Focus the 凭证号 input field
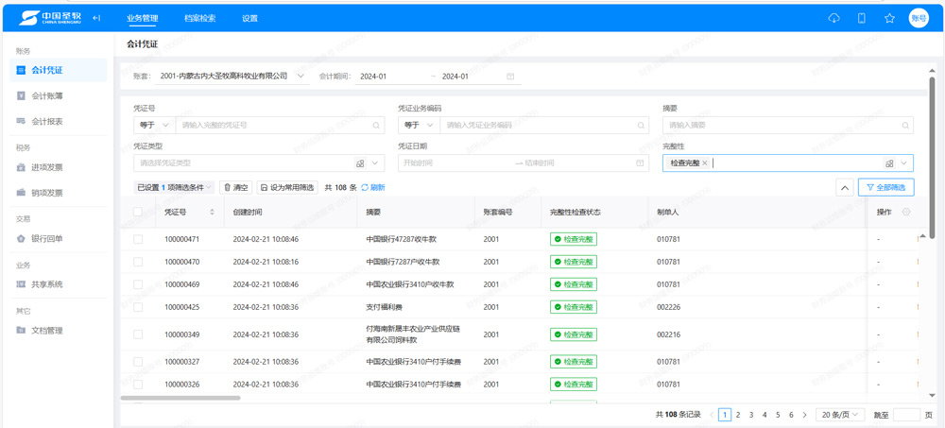This screenshot has width=945, height=428. (x=280, y=126)
